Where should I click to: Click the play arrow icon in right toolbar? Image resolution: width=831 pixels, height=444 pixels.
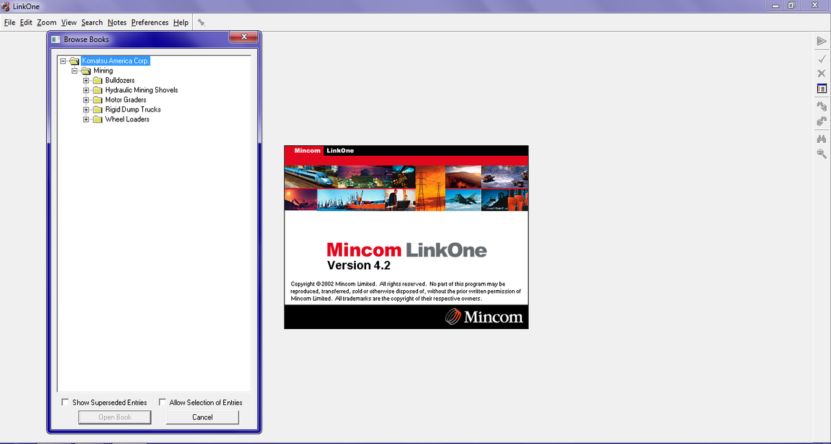(821, 42)
